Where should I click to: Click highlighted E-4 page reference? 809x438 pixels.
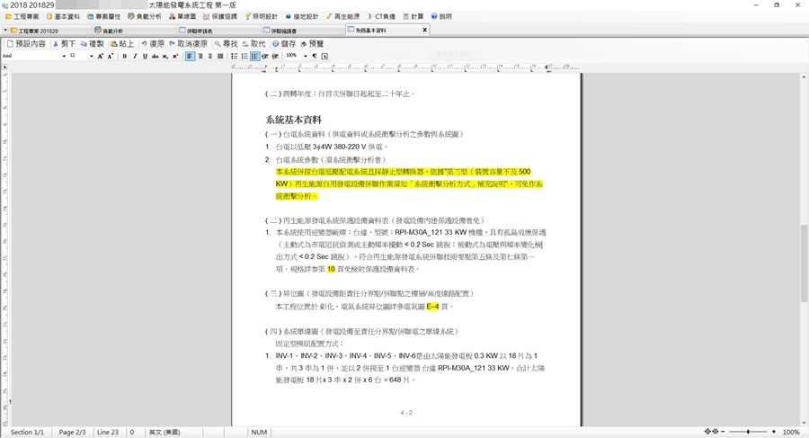432,307
